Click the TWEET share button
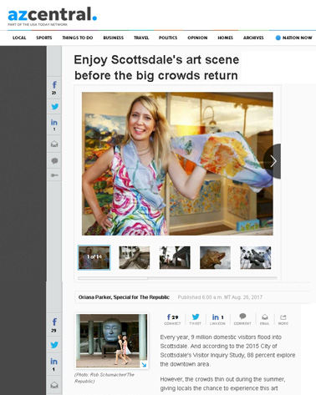The image size is (316, 395). [196, 319]
